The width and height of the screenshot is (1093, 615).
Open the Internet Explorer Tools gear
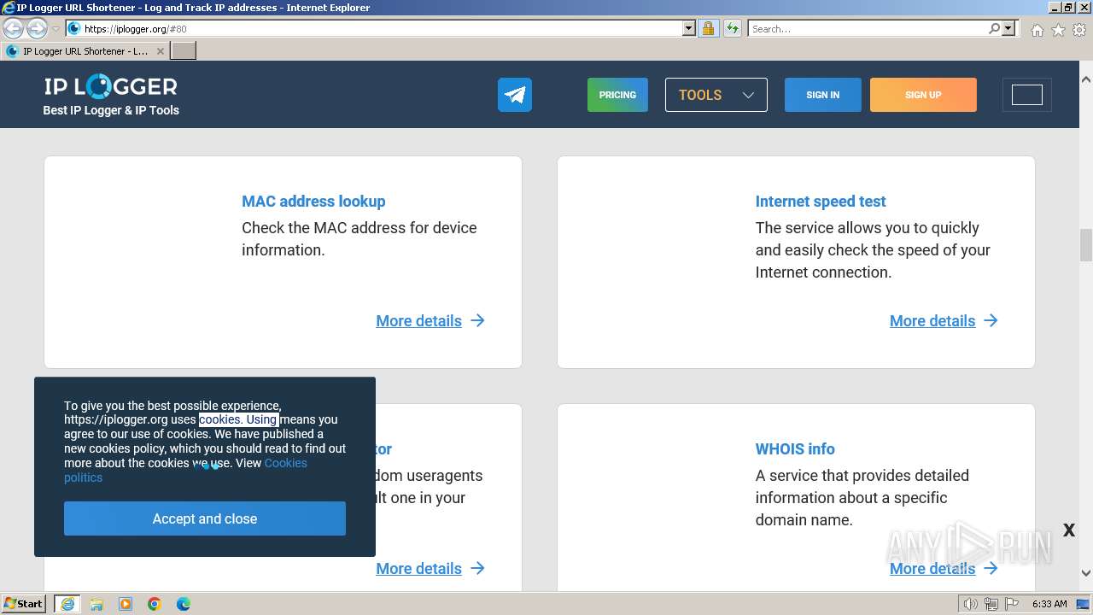[x=1079, y=30]
